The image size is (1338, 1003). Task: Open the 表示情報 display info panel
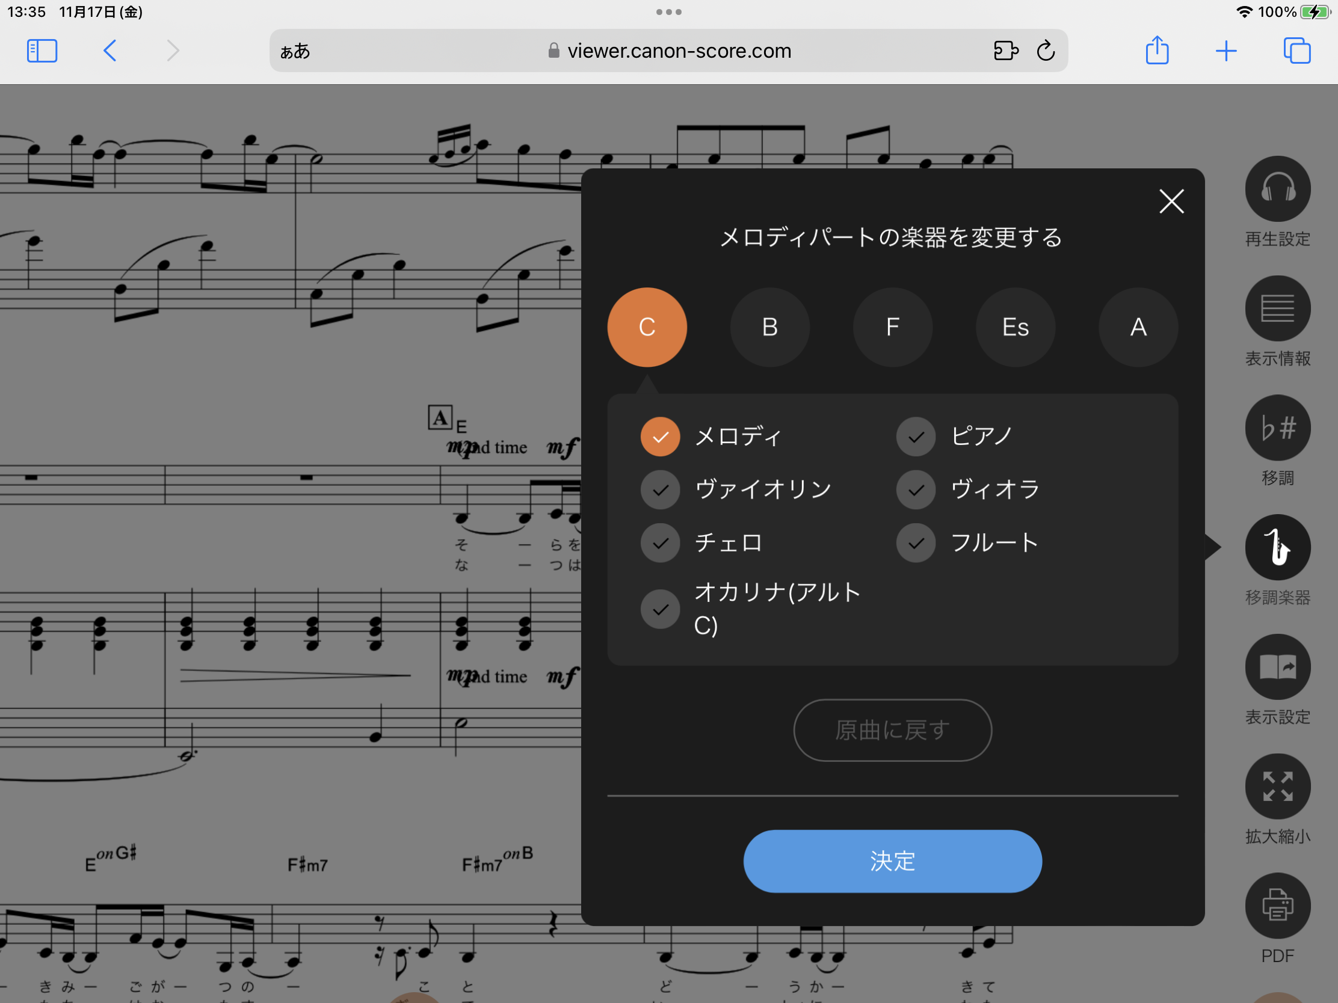point(1278,308)
